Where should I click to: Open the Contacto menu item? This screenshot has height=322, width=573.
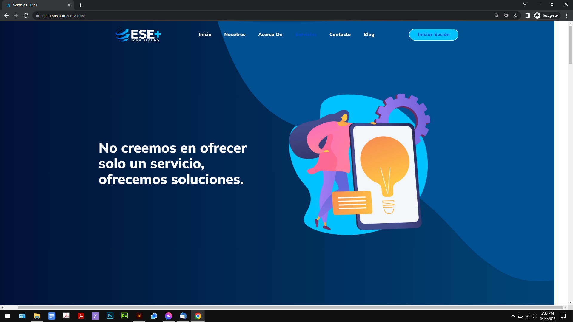point(340,35)
